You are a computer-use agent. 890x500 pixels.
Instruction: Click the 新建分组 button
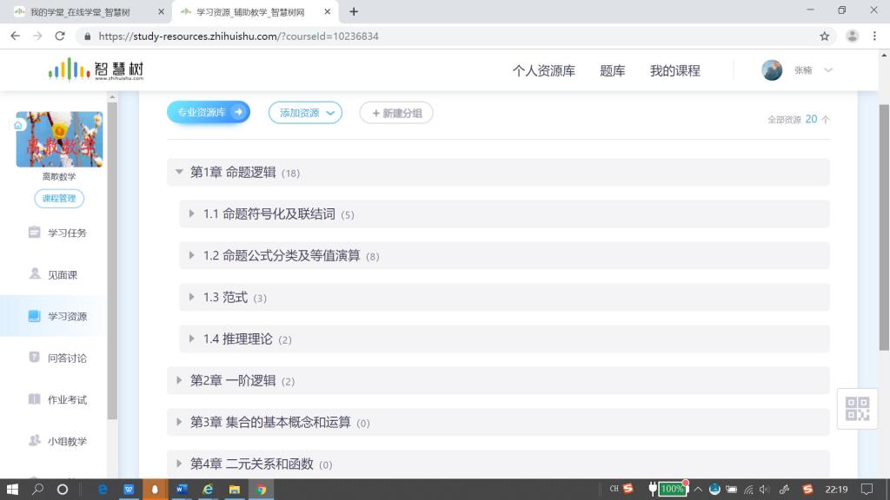[x=396, y=113]
